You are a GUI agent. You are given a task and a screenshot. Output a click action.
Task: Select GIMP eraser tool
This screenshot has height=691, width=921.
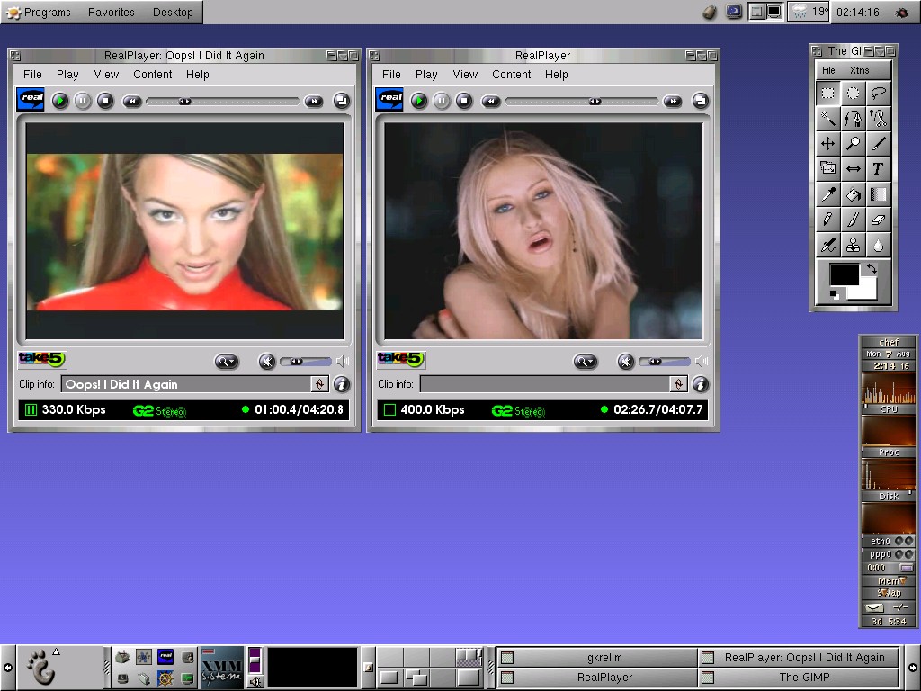coord(878,220)
